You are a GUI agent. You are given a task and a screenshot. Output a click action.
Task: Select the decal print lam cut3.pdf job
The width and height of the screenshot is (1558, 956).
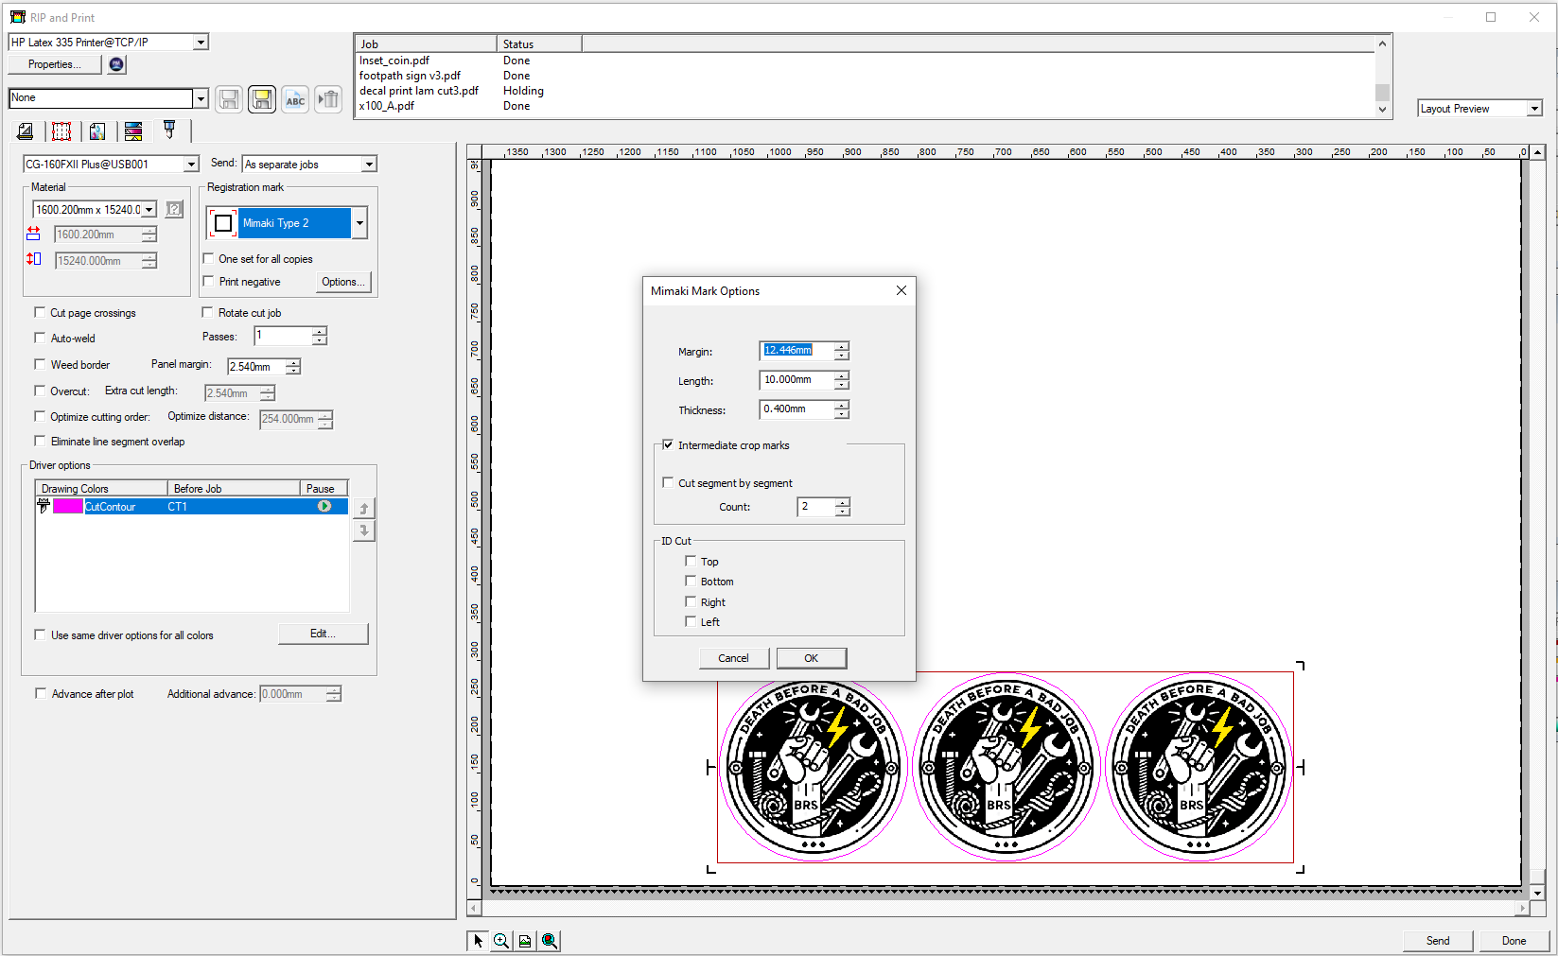pyautogui.click(x=419, y=91)
